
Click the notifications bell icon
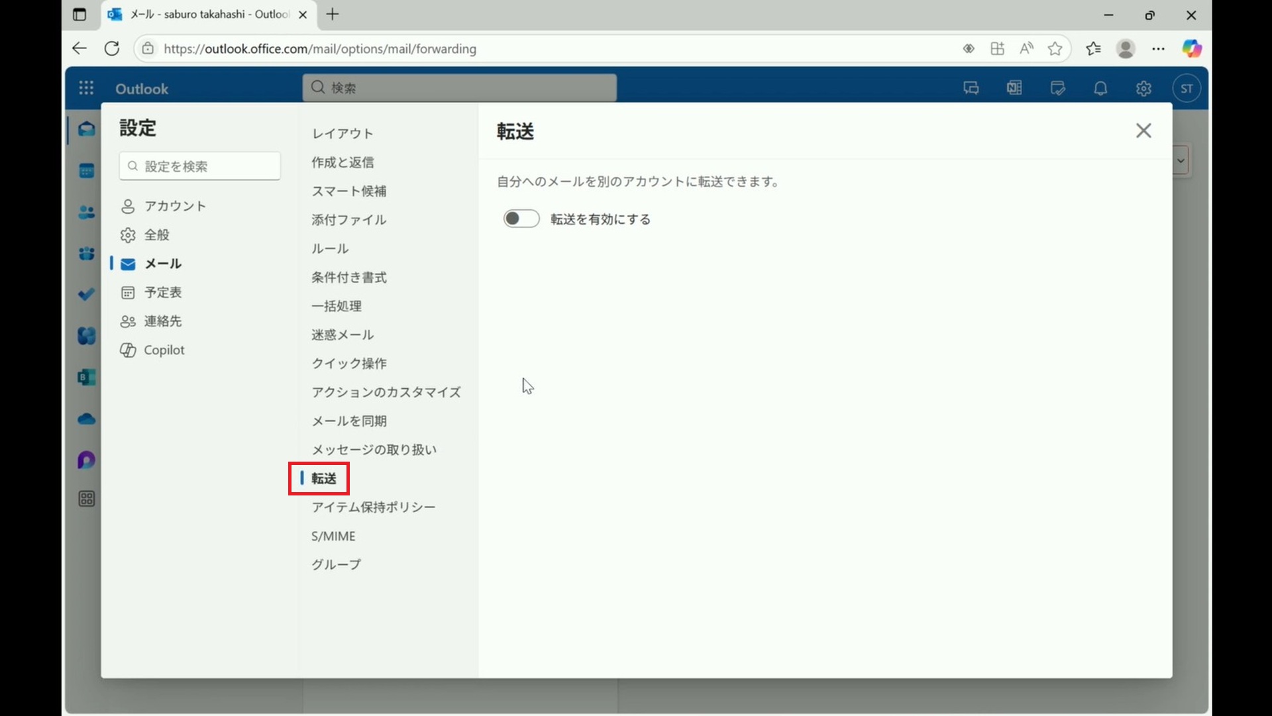pyautogui.click(x=1100, y=88)
